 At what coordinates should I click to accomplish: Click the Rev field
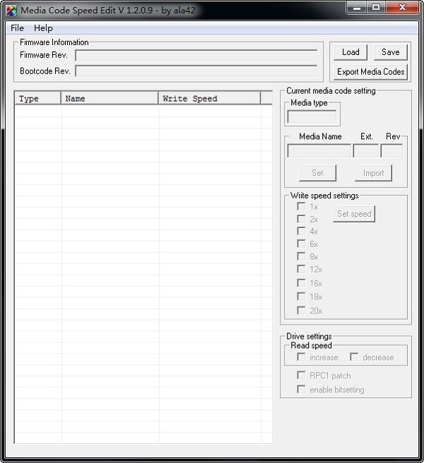pos(391,150)
